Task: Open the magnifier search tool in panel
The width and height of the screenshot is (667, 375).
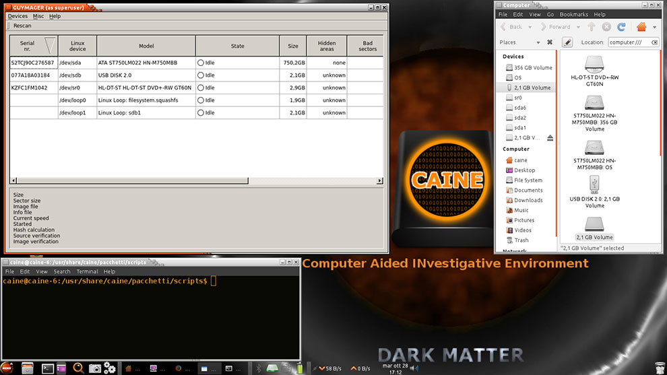Action: [78, 368]
